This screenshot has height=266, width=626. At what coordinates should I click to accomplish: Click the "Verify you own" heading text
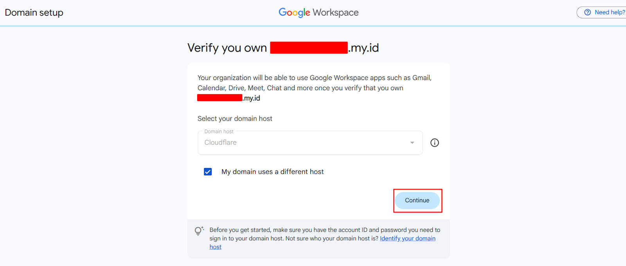click(227, 48)
